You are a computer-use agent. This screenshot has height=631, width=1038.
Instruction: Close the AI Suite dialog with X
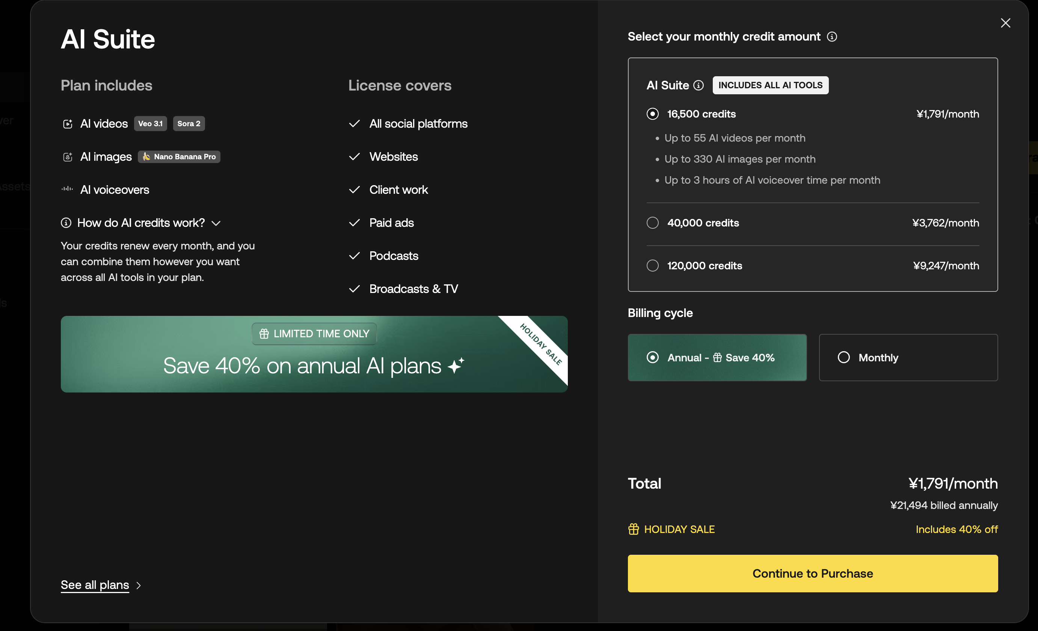click(x=1005, y=23)
